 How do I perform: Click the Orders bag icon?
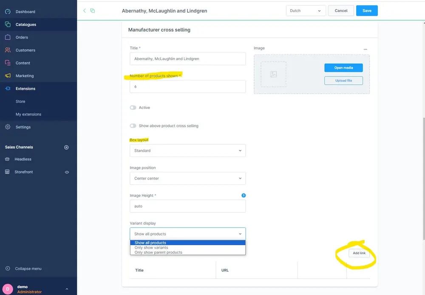point(8,37)
